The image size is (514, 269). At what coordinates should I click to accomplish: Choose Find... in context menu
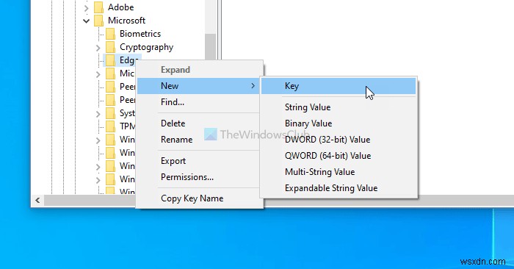pyautogui.click(x=198, y=102)
